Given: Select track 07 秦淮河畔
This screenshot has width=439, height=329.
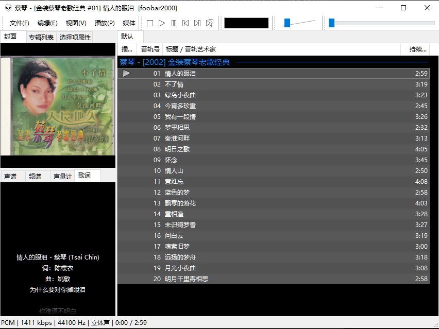Looking at the screenshot, I should tap(274, 138).
